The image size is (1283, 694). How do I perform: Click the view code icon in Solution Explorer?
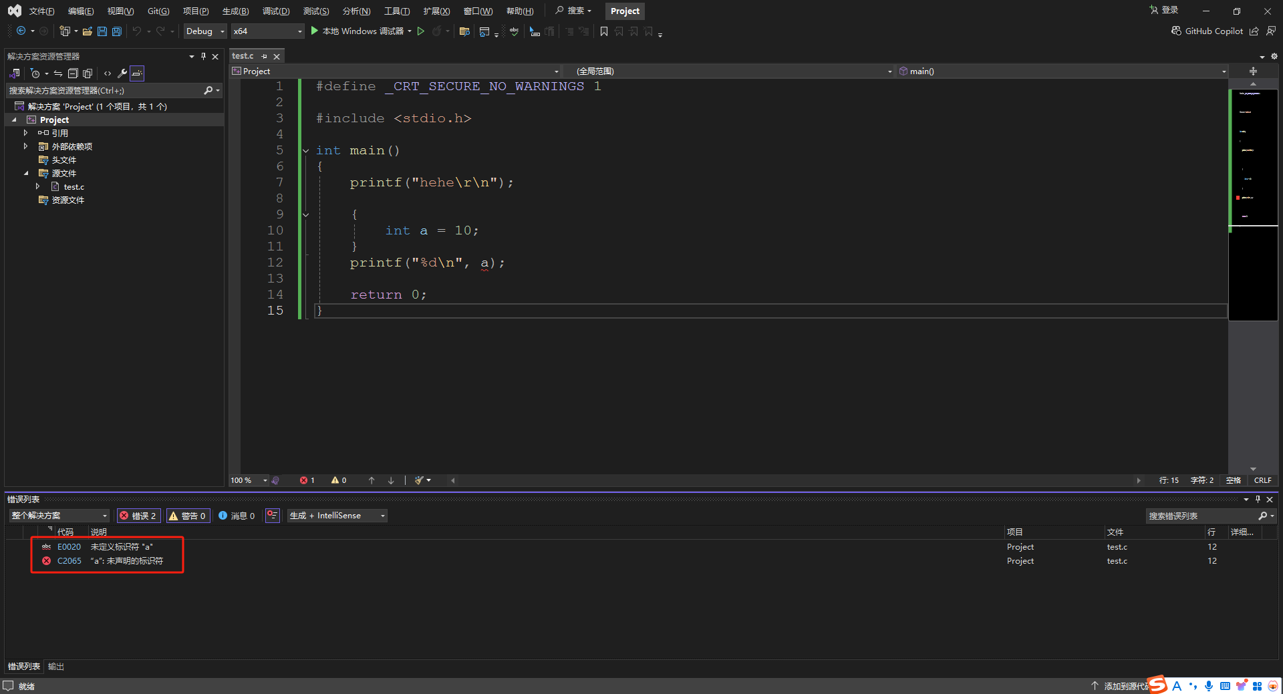(108, 73)
